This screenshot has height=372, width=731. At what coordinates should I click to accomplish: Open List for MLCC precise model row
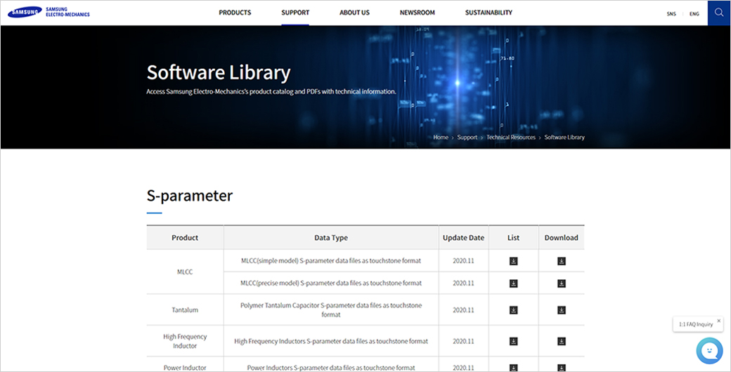coord(513,283)
